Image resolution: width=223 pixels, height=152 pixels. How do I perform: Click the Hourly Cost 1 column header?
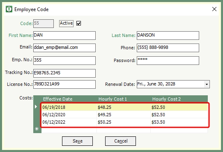tap(113, 99)
